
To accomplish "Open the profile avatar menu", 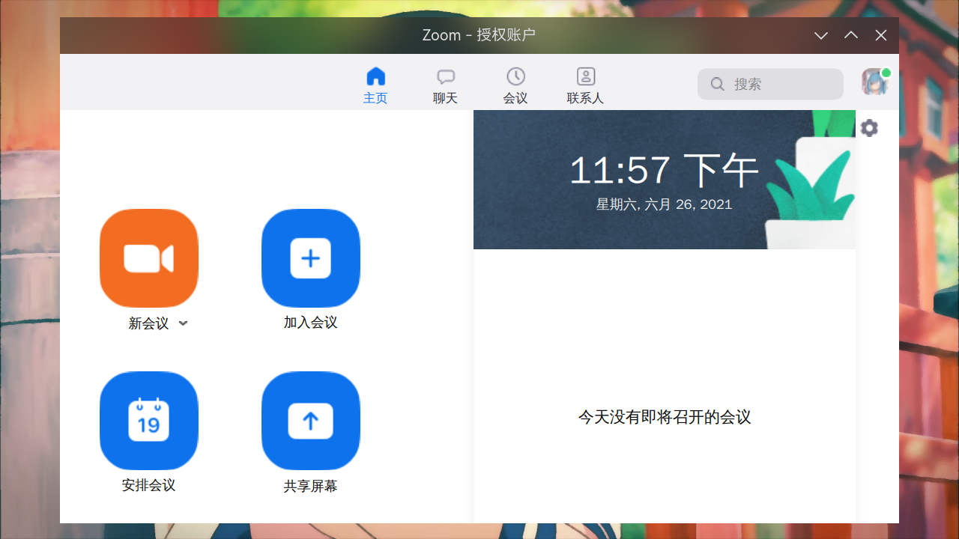I will tap(874, 83).
